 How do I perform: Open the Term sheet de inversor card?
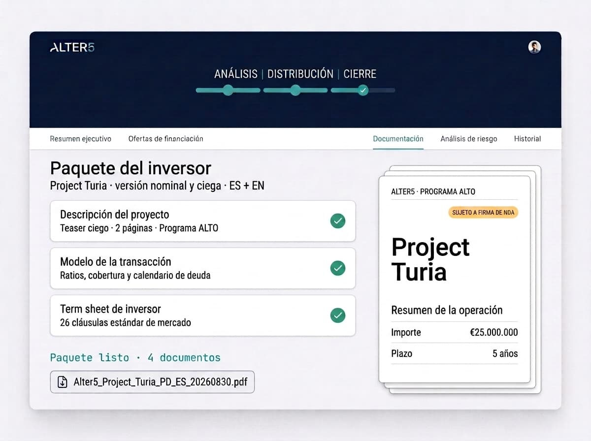click(x=203, y=315)
